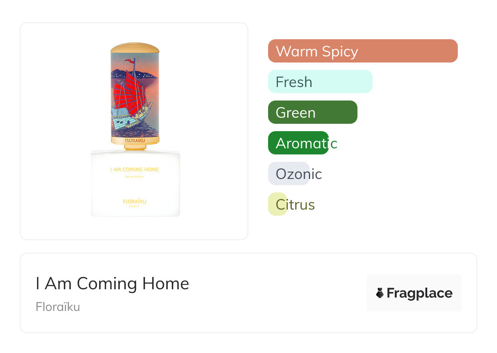This screenshot has height=353, width=497.
Task: Click the I Am Coming Home title
Action: (x=112, y=284)
